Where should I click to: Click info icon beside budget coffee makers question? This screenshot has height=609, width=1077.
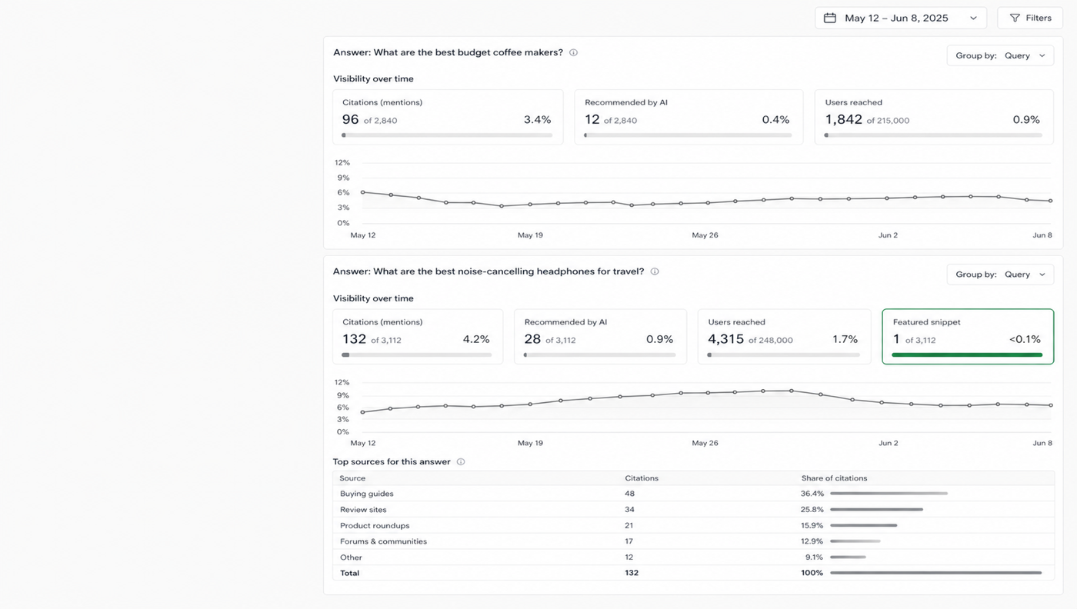click(x=573, y=53)
